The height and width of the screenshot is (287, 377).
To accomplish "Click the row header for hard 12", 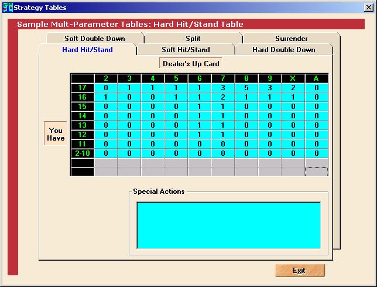I will tap(83, 135).
